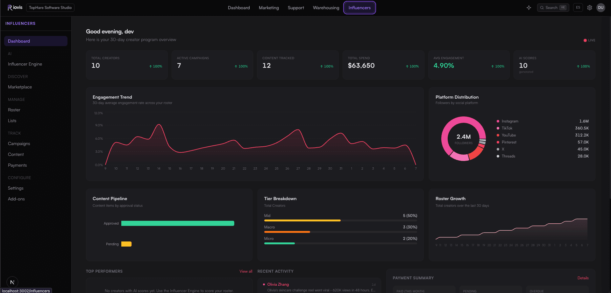Image resolution: width=611 pixels, height=293 pixels.
Task: Click the Macro tier progress bar
Action: pos(341,232)
